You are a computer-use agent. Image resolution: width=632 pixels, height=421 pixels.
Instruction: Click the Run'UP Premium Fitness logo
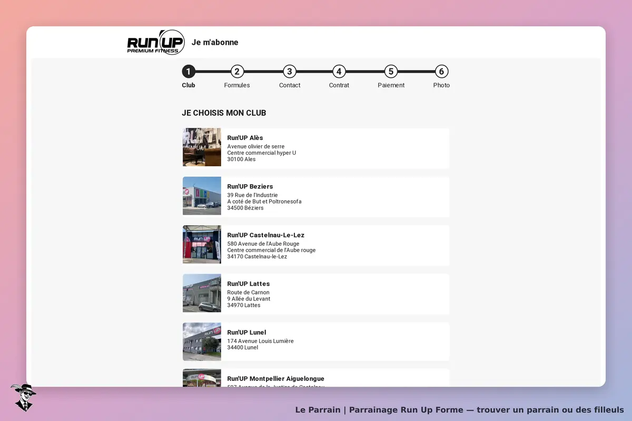pyautogui.click(x=156, y=43)
